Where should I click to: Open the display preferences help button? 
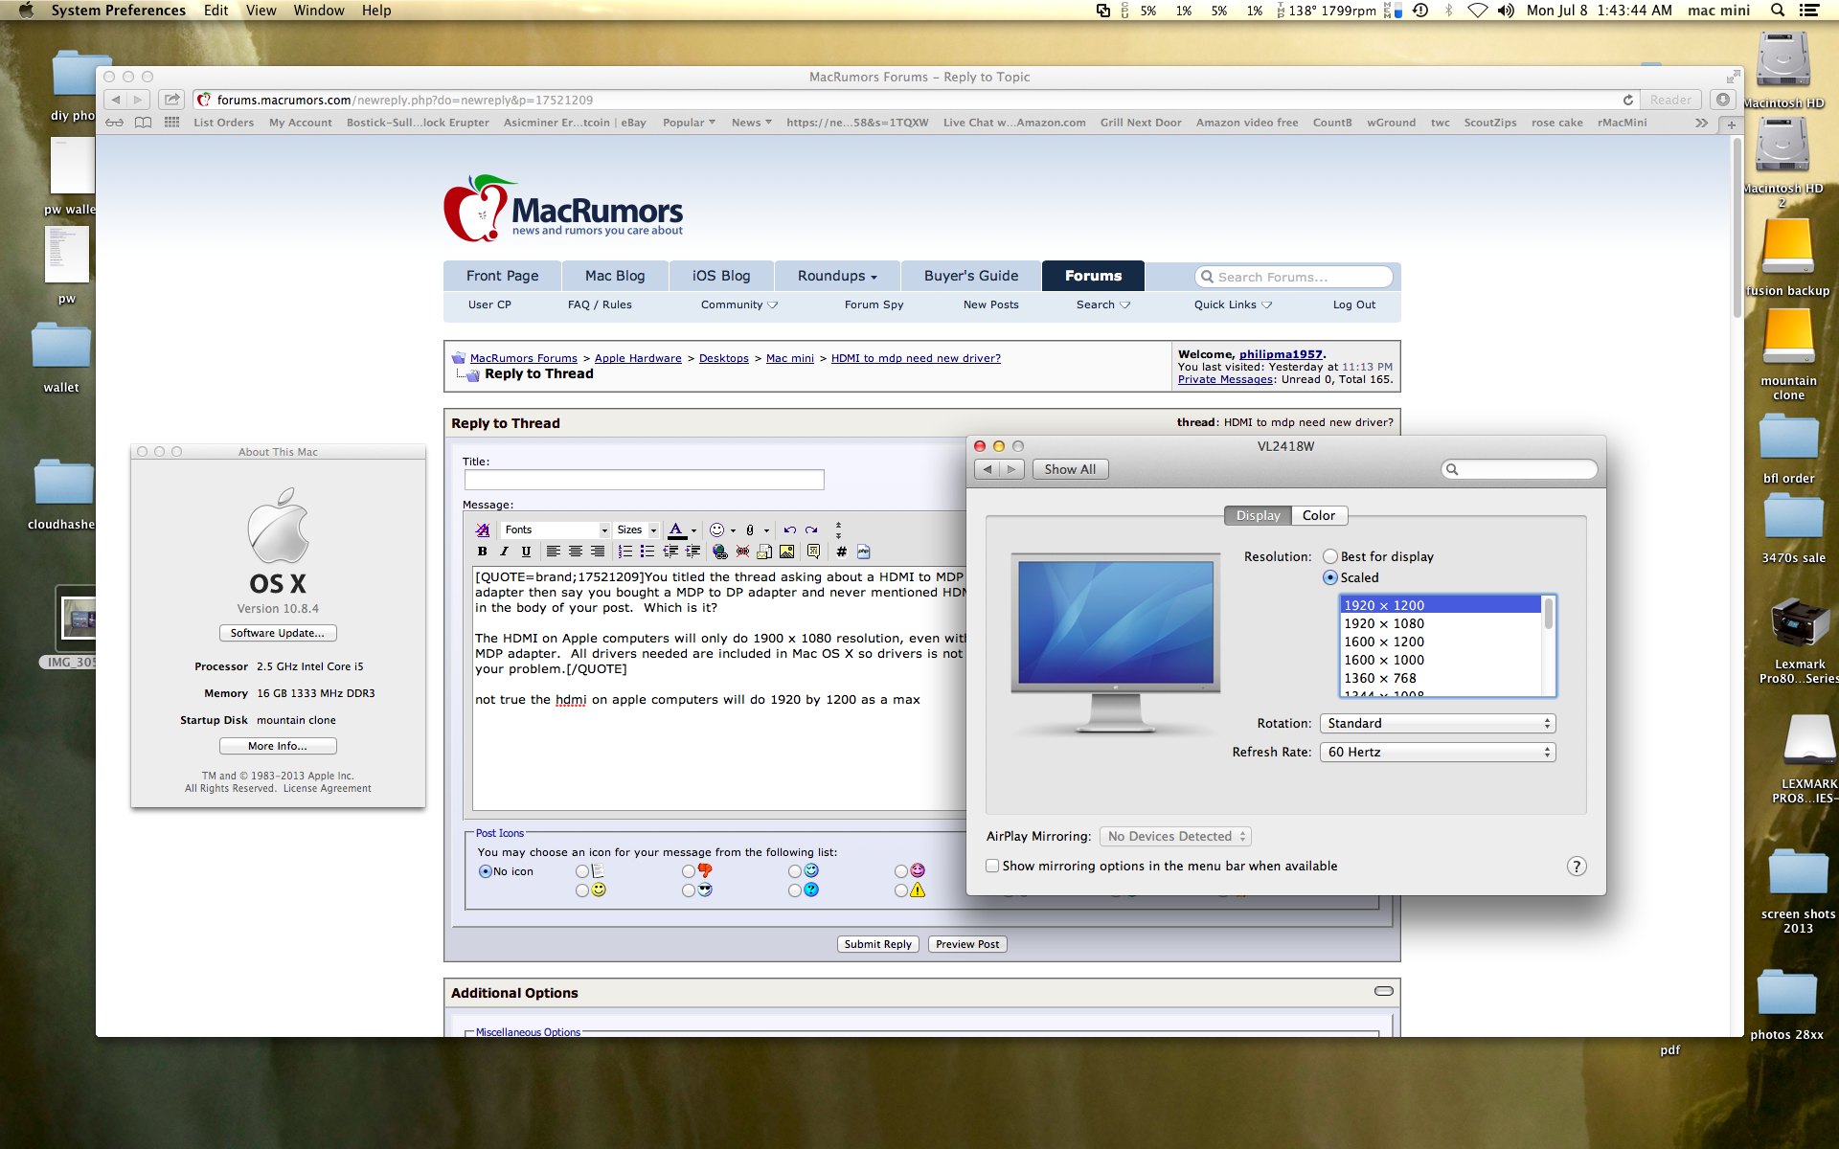point(1576,867)
